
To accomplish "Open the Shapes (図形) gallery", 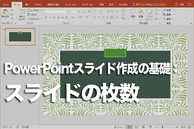I will pos(133,14).
